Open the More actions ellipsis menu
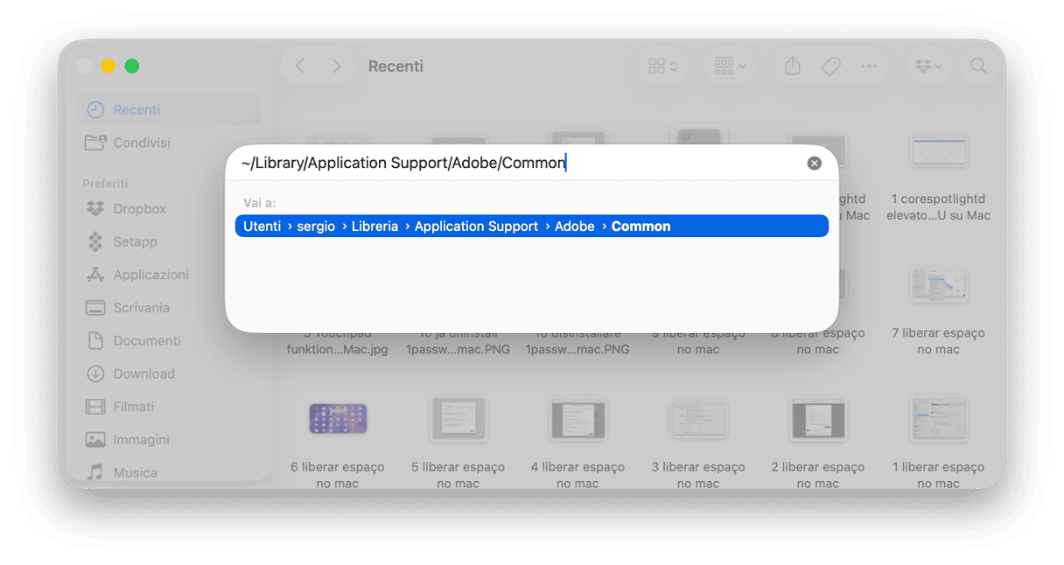The image size is (1064, 565). (869, 66)
